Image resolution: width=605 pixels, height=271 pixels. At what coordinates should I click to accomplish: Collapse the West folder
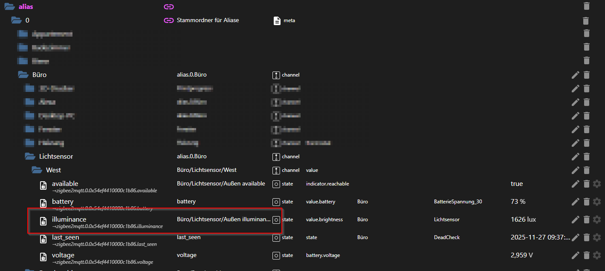[x=37, y=170]
